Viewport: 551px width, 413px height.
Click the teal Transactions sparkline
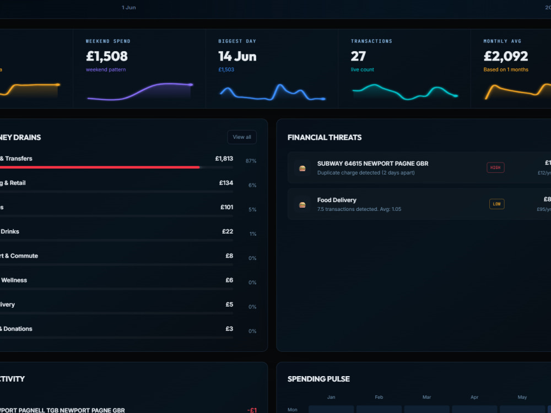pos(405,91)
